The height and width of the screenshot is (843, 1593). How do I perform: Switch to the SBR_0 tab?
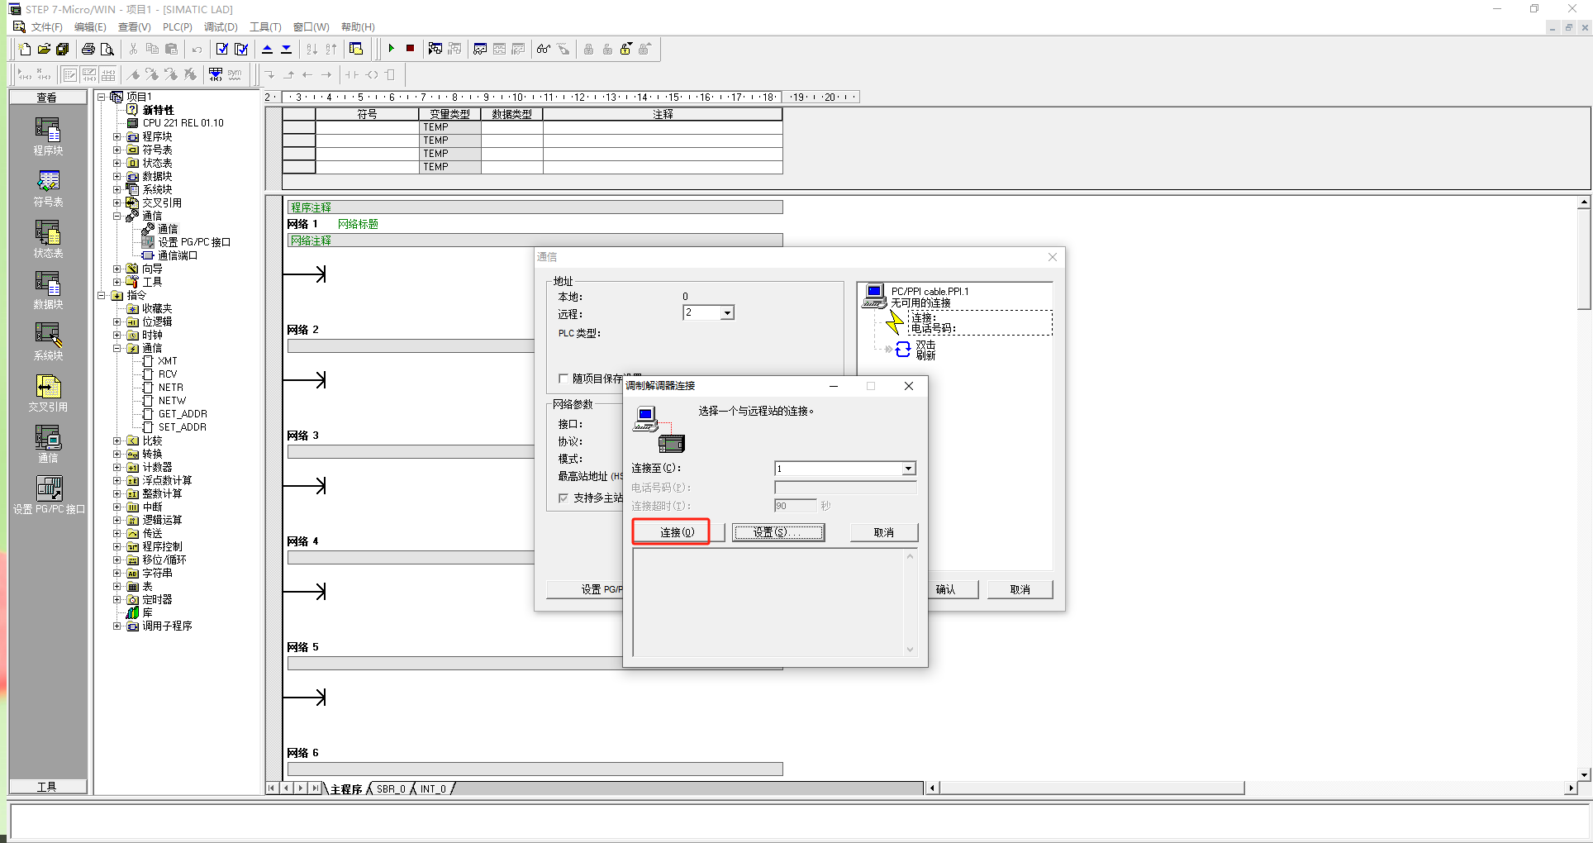[391, 789]
